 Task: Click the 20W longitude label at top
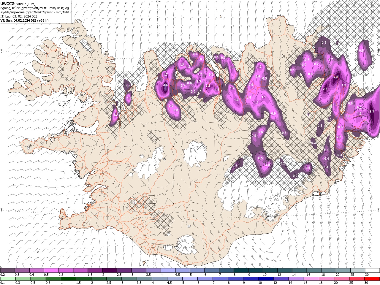[x=158, y=1]
